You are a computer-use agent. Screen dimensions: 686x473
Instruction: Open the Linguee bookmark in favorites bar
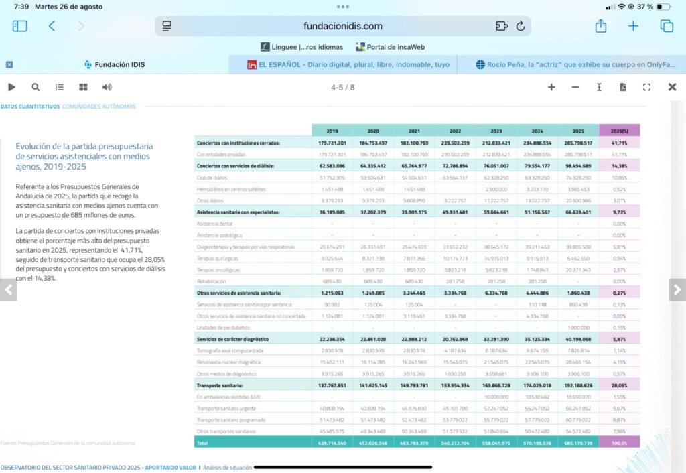[301, 47]
